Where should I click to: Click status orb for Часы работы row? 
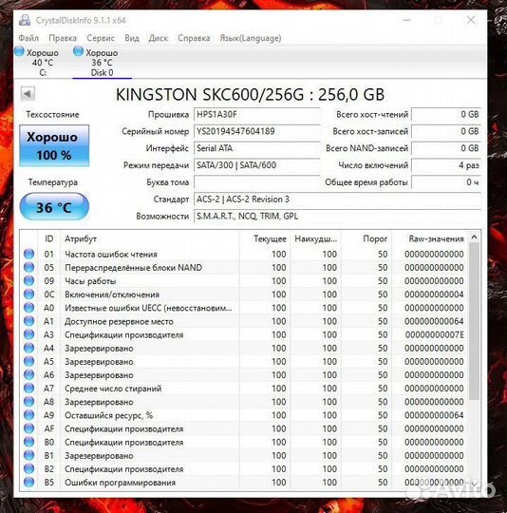[29, 280]
